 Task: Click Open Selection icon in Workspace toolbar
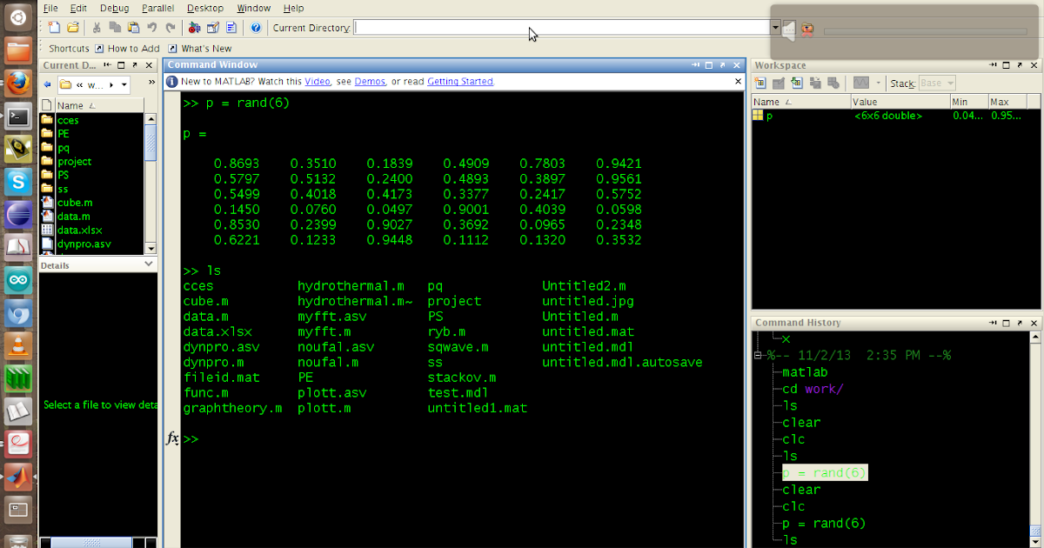(x=779, y=83)
